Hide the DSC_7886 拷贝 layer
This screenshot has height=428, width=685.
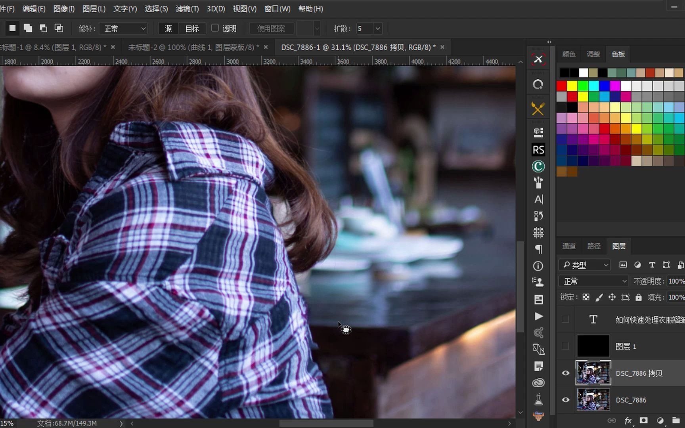(x=566, y=373)
